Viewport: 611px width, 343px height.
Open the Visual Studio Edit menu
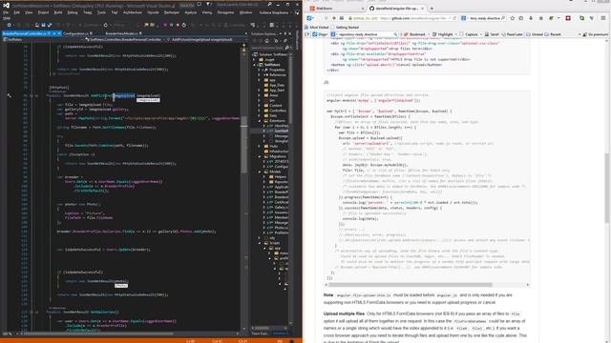[17, 12]
